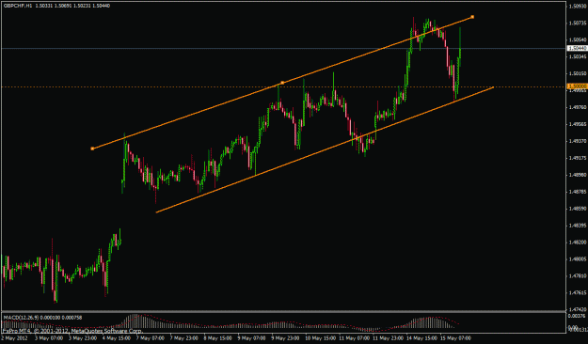Click the 1.49760 price axis label
The height and width of the screenshot is (344, 588).
pos(578,107)
